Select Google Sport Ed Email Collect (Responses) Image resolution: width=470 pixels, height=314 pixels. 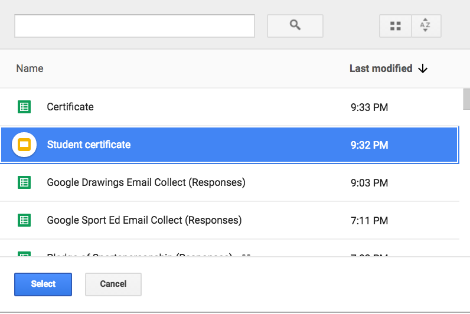230,220
